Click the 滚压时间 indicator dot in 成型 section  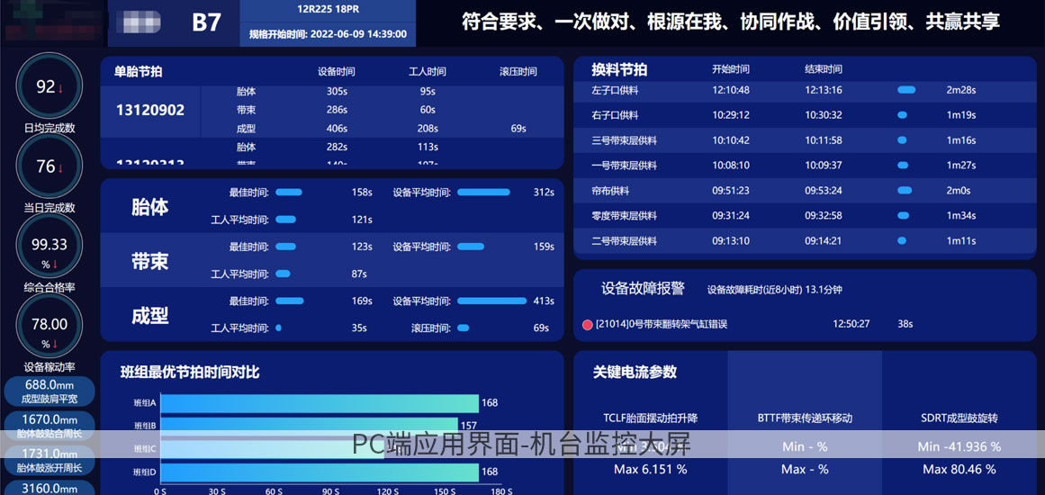coord(463,328)
